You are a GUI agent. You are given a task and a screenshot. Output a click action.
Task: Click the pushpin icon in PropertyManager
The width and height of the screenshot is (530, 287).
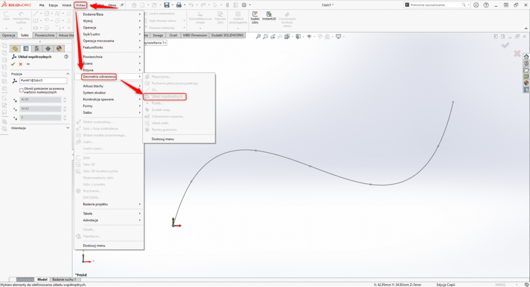pyautogui.click(x=28, y=64)
